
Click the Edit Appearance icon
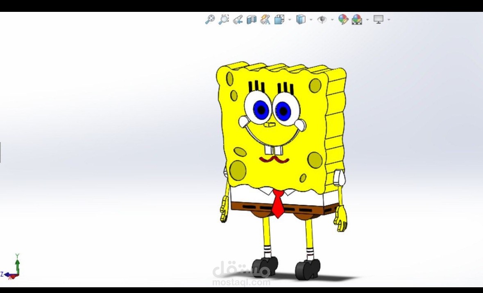click(x=343, y=19)
